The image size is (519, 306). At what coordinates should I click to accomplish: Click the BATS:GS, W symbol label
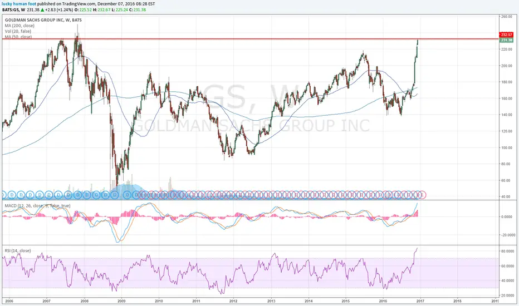14,9
